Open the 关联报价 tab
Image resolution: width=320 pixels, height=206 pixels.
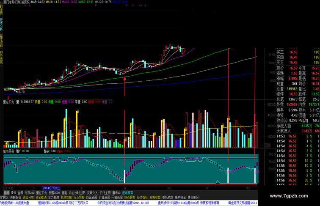16,198
